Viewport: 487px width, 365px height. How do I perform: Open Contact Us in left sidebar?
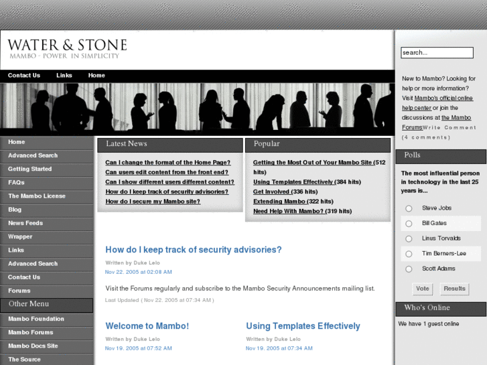pyautogui.click(x=47, y=277)
